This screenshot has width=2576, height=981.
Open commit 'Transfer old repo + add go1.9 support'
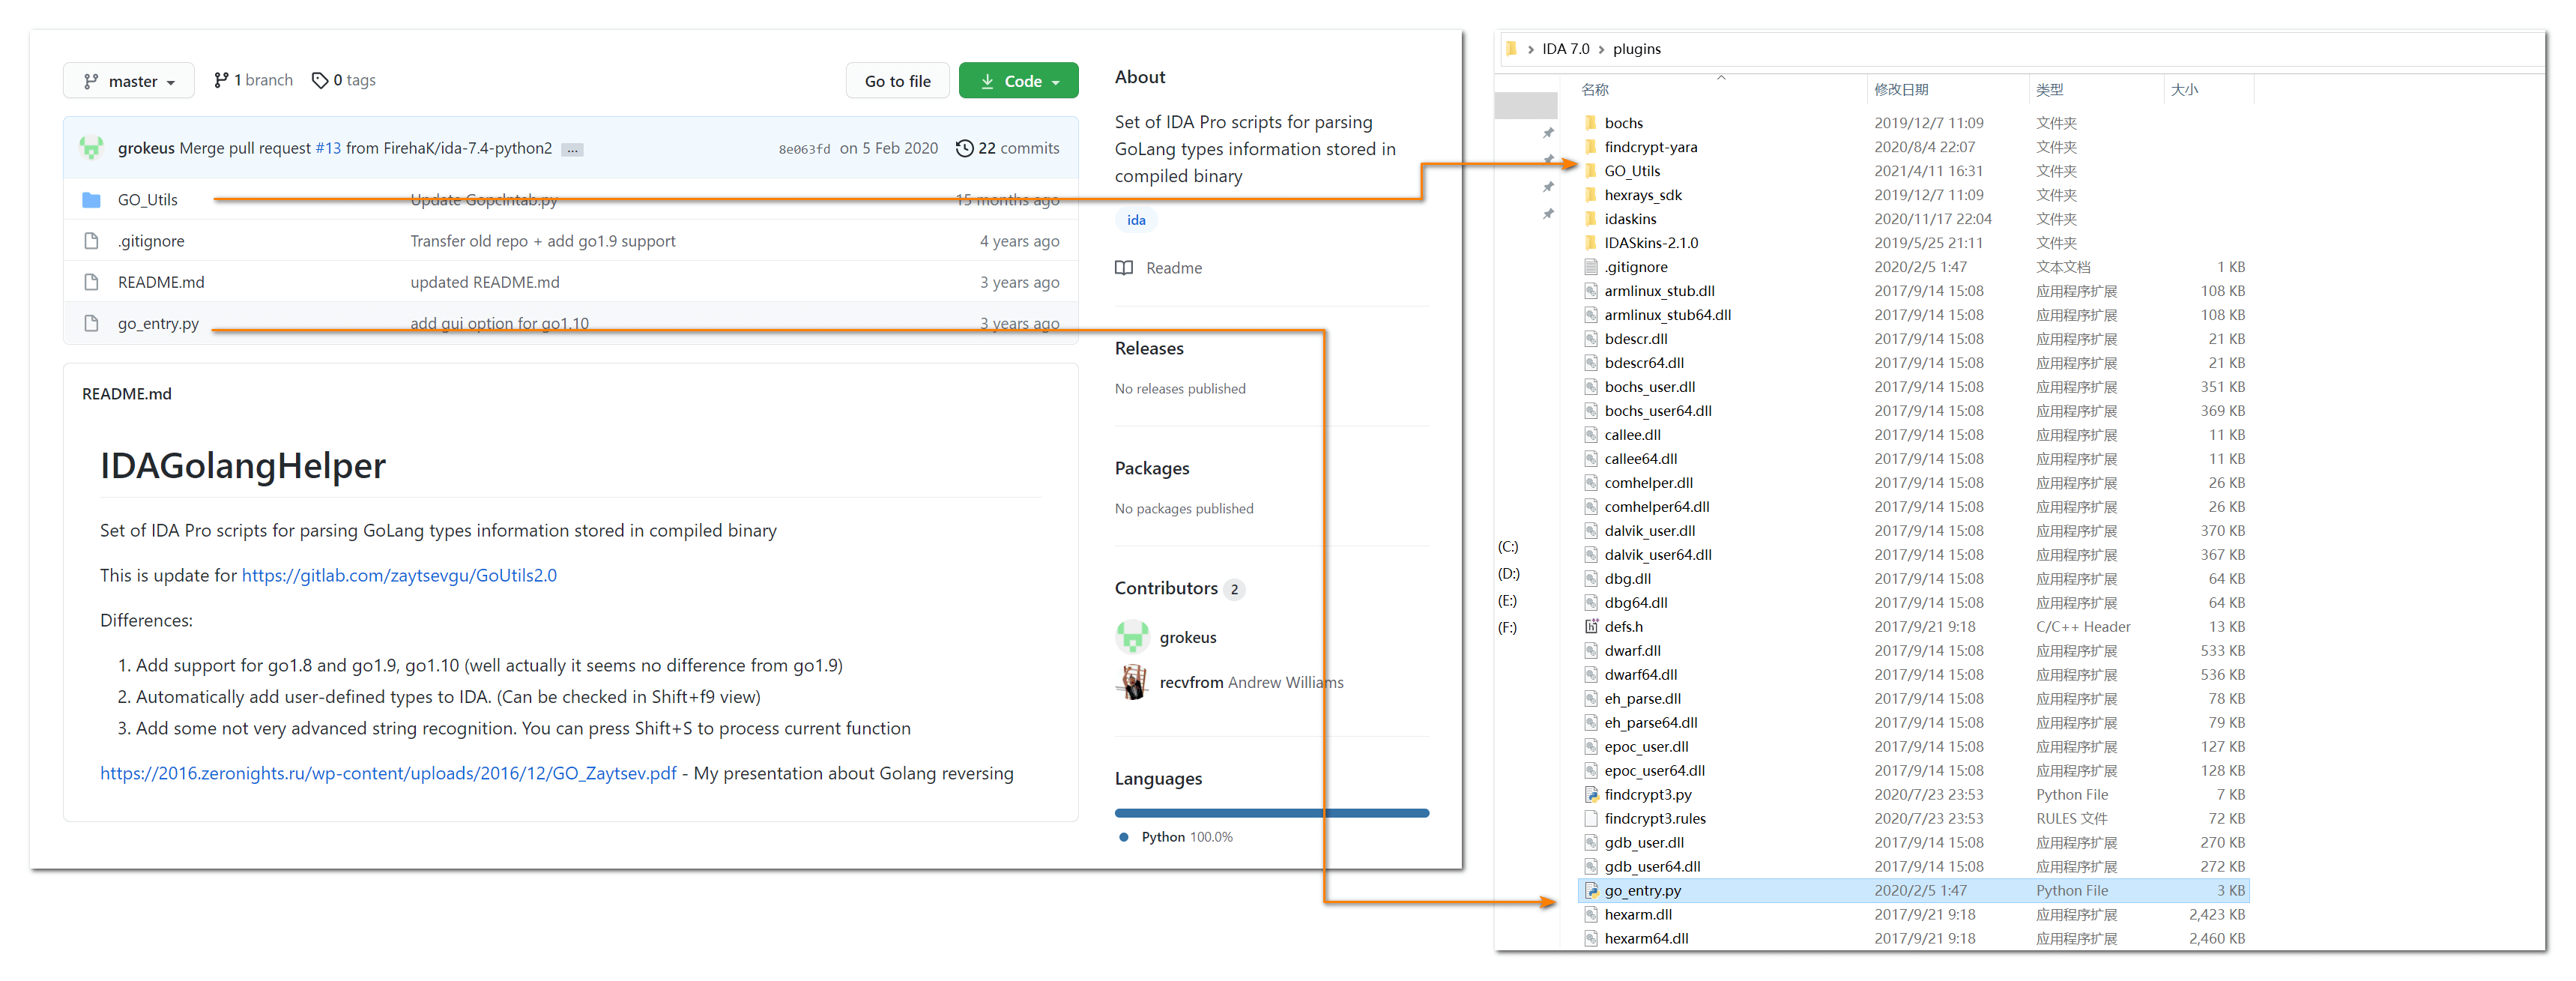(543, 241)
